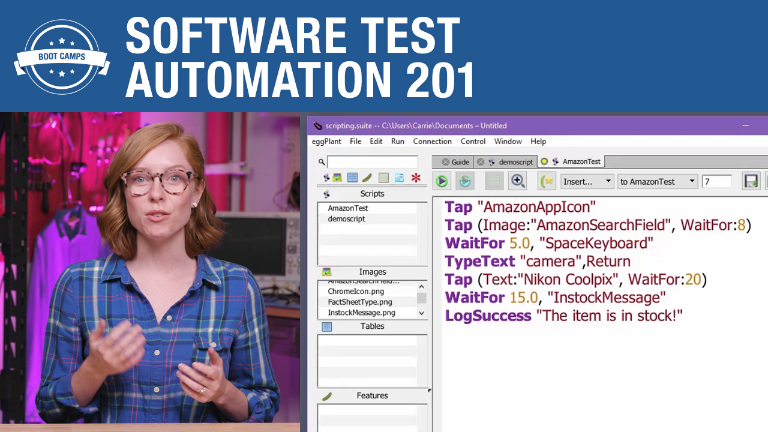Click the AmazonSearchField Tap script line
The height and width of the screenshot is (432, 768).
(598, 226)
